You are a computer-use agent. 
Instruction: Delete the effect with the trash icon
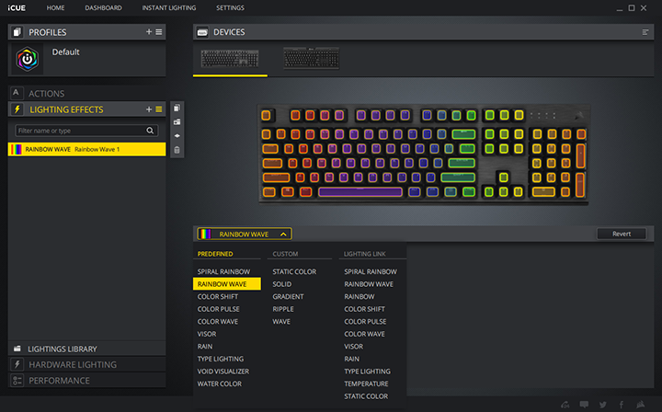point(177,149)
